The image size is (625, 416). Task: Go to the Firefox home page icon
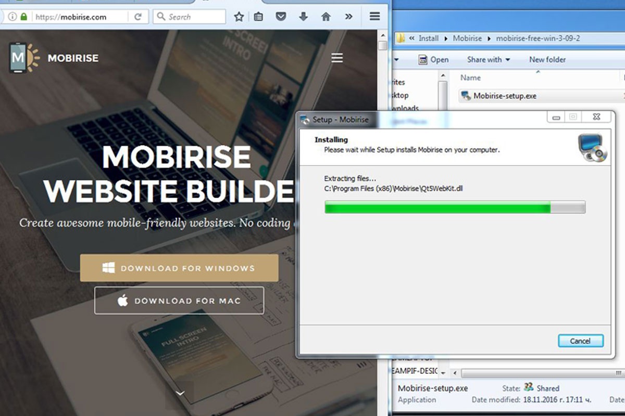(326, 17)
